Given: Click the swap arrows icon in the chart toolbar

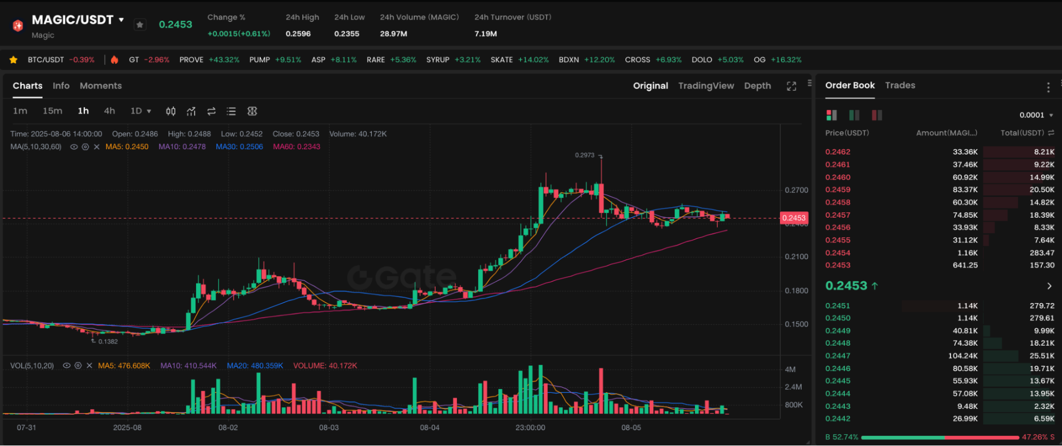Looking at the screenshot, I should pyautogui.click(x=211, y=111).
